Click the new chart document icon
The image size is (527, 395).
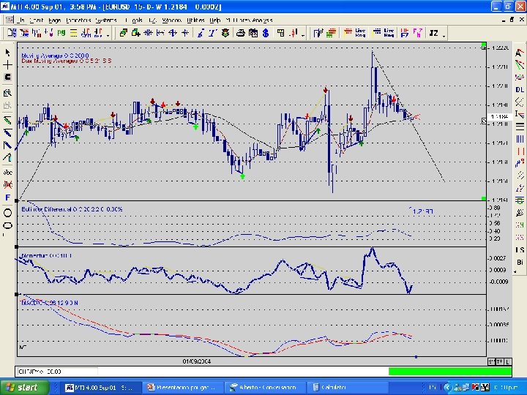(x=12, y=33)
